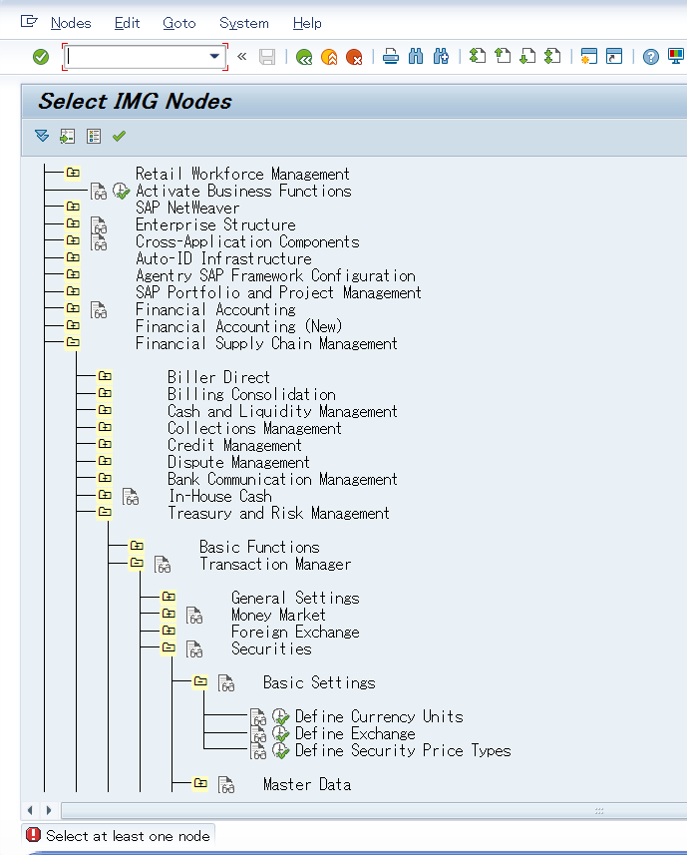Click the list display icon in panel toolbar
The width and height of the screenshot is (687, 855).
tap(94, 137)
